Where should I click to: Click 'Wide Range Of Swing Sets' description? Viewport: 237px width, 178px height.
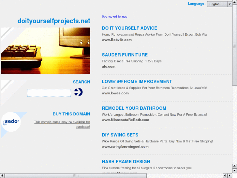(157, 141)
